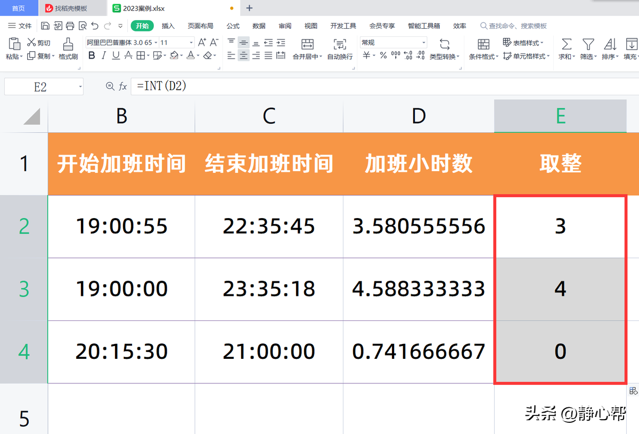Open the 找稻壳模板 document tab
The image size is (639, 434).
click(x=71, y=8)
